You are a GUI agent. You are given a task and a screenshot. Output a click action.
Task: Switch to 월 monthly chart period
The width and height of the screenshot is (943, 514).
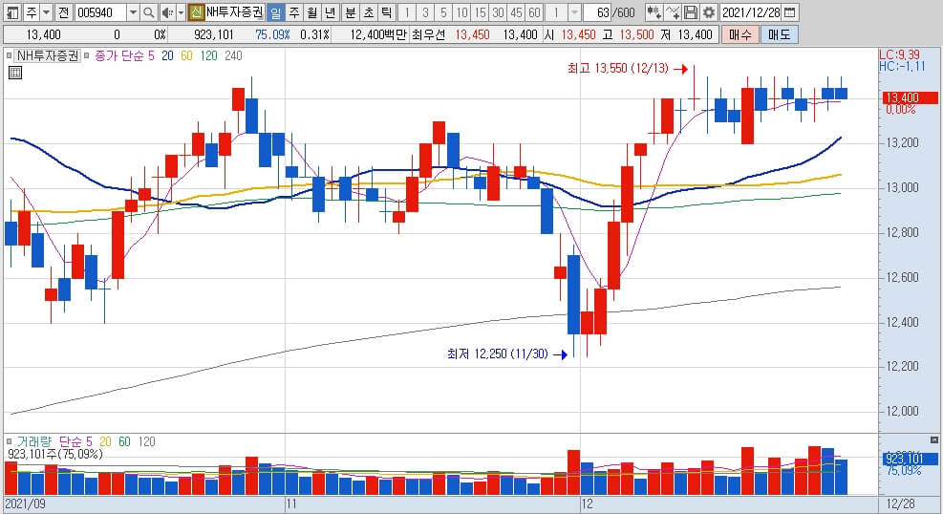(311, 12)
